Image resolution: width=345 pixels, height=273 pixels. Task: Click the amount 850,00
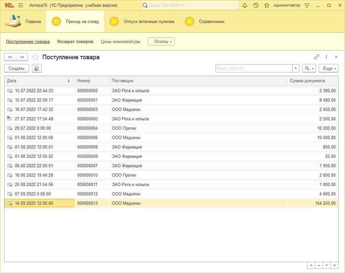[329, 147]
